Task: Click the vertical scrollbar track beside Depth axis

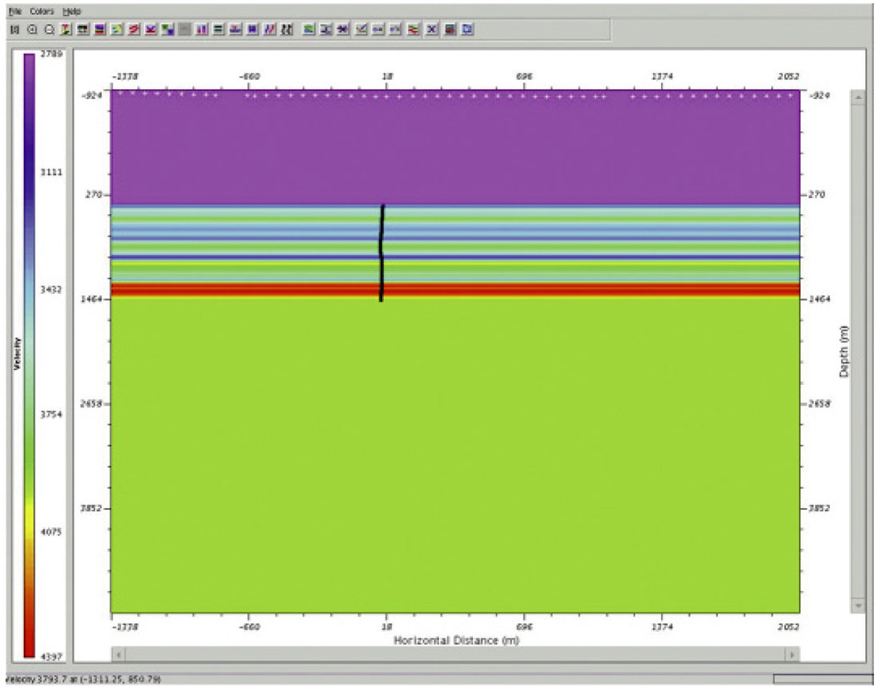Action: click(x=858, y=351)
